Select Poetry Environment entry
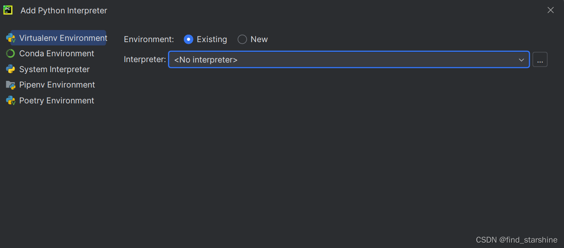 point(56,100)
